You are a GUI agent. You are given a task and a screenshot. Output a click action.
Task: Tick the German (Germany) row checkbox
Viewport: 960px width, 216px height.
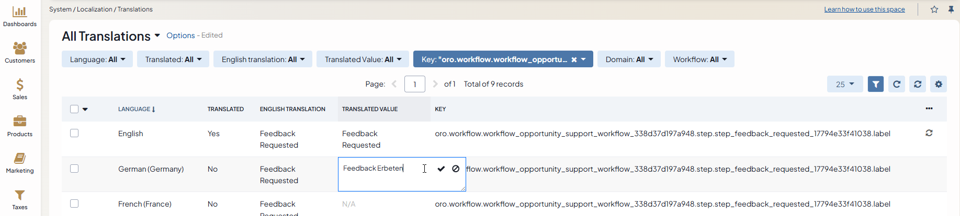[x=74, y=169]
